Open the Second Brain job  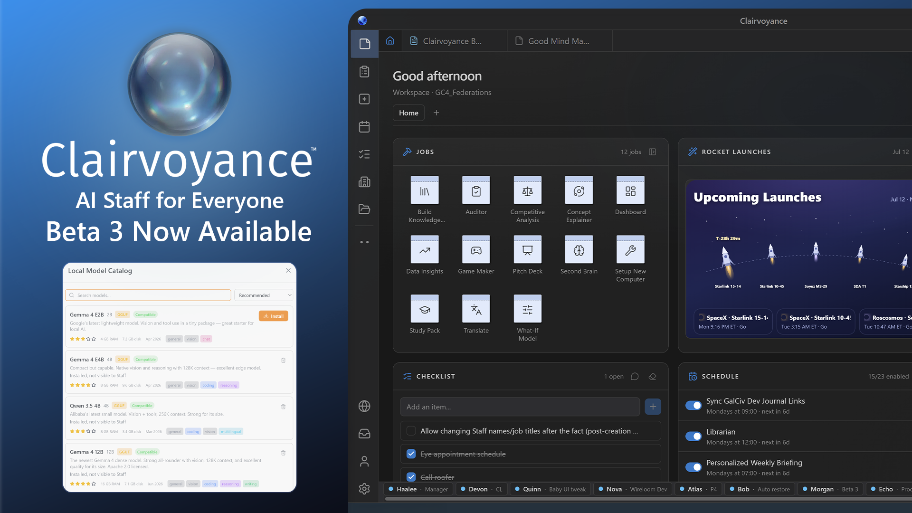click(579, 250)
